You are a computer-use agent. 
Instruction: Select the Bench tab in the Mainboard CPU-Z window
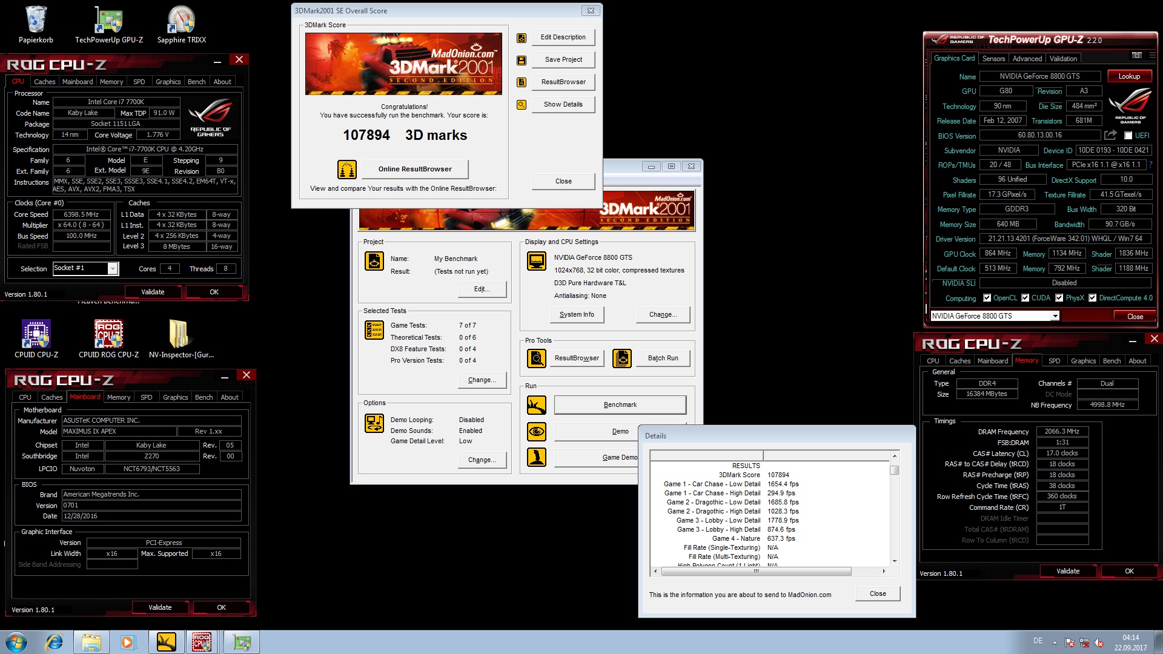click(204, 397)
